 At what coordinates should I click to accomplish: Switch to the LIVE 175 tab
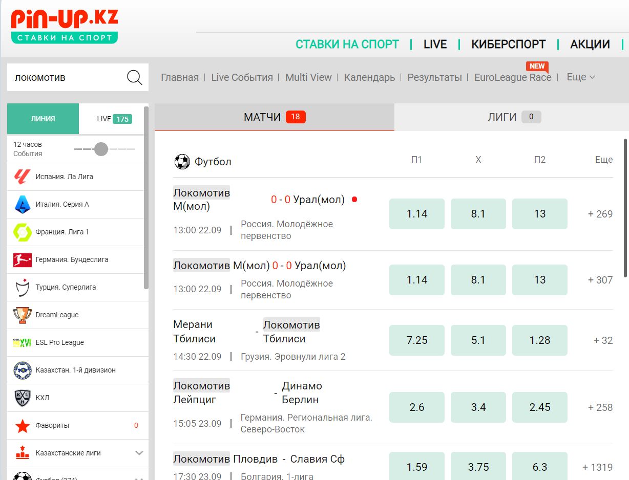click(114, 119)
